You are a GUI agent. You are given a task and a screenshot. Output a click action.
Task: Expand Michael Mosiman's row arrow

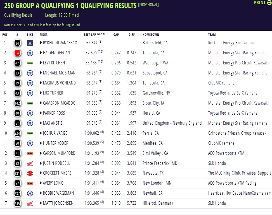point(41,73)
